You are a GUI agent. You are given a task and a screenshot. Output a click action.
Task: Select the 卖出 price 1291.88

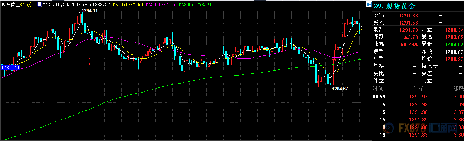[409, 16]
